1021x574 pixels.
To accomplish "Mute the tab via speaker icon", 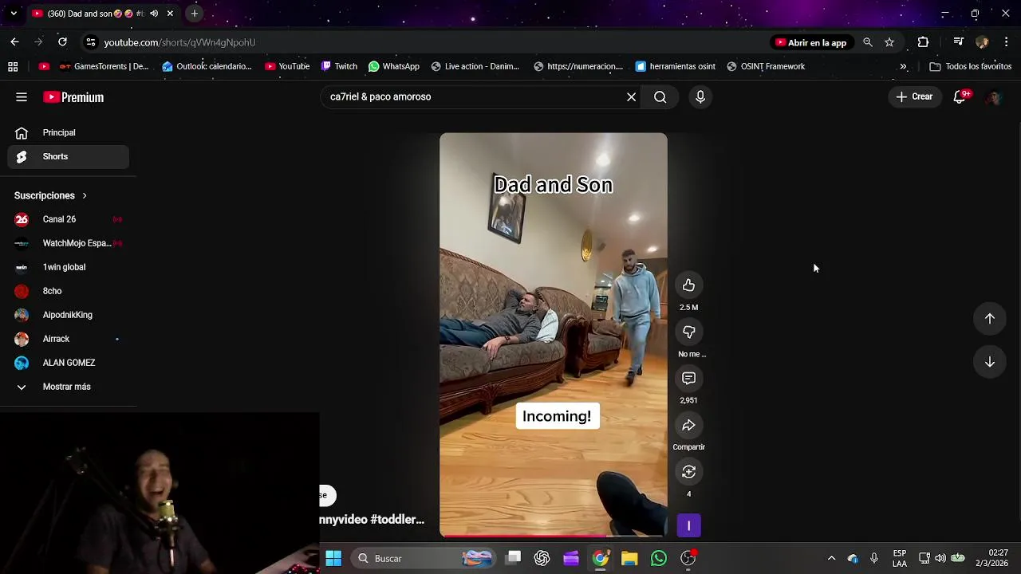I will (x=154, y=14).
